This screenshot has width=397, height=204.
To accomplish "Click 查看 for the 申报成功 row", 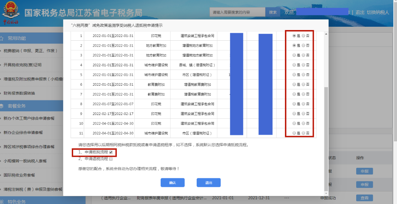I will click(365, 198).
